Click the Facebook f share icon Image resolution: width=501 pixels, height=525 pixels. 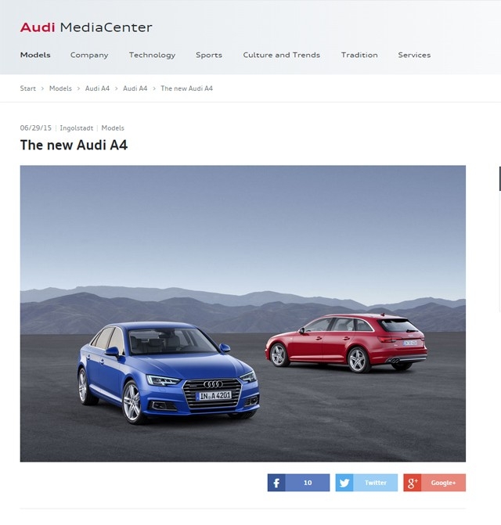point(276,483)
